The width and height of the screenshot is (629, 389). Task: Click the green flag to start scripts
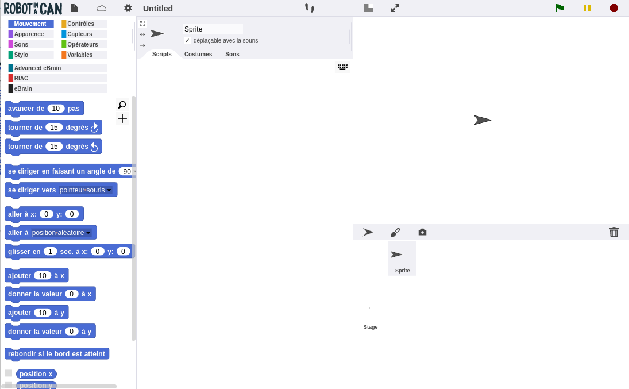[559, 8]
